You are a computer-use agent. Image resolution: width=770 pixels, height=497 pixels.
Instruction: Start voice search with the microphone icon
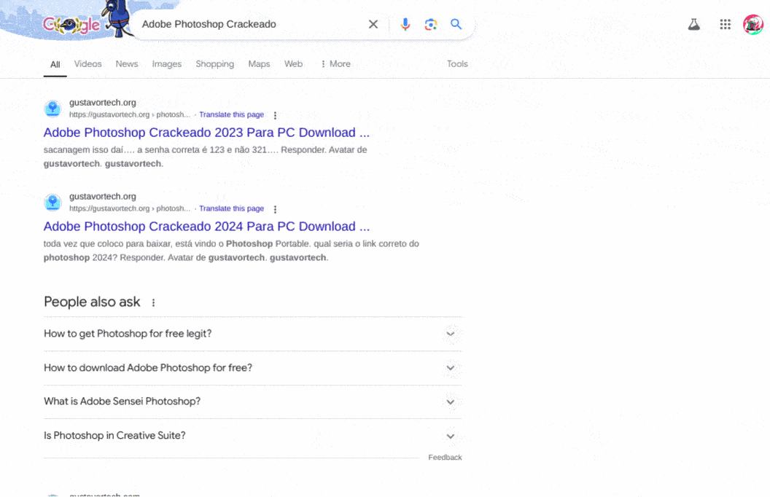[405, 24]
